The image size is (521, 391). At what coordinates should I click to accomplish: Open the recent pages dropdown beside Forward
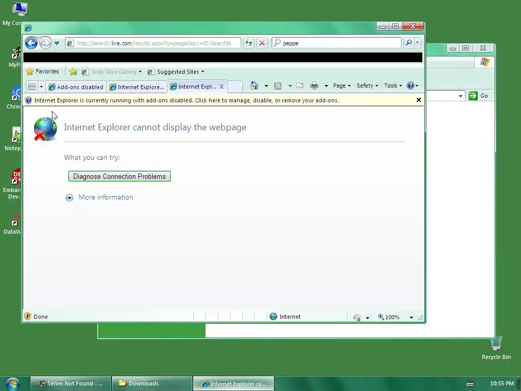(56, 43)
